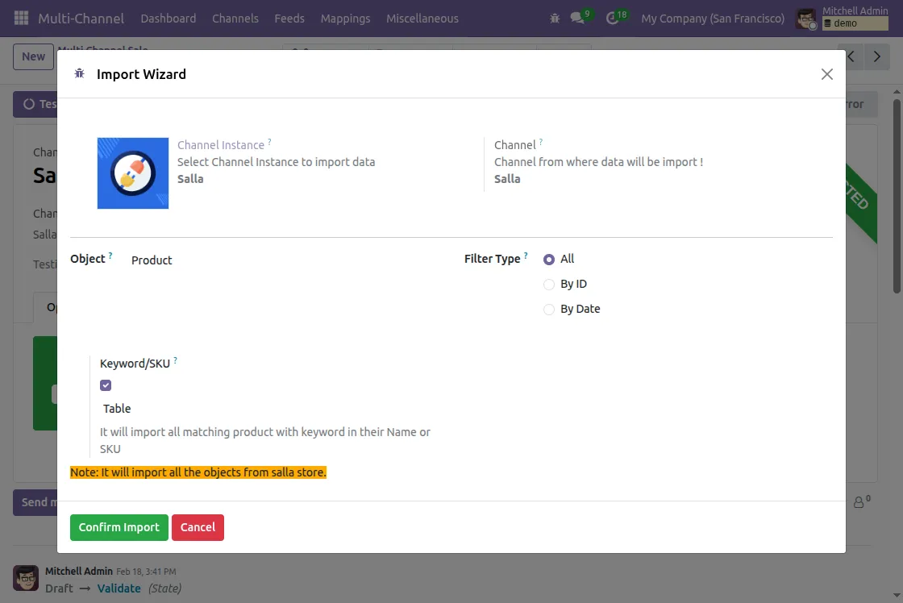Go to the next record arrow
Viewport: 903px width, 603px height.
coord(877,56)
